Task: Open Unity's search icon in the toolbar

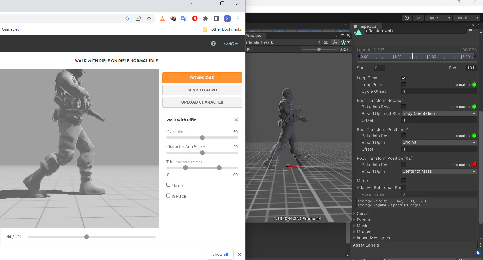Action: point(418,18)
